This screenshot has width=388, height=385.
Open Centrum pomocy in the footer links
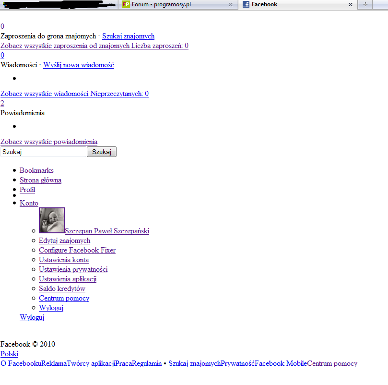332,363
